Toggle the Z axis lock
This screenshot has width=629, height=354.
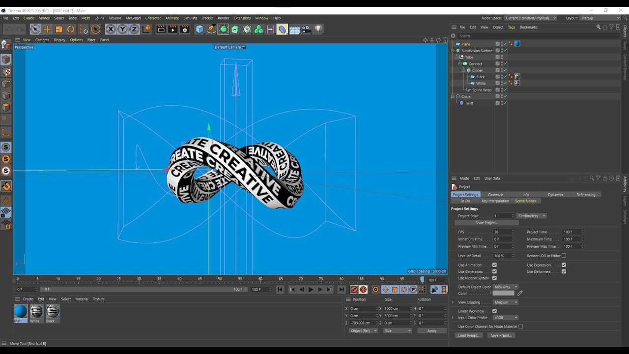pos(134,29)
